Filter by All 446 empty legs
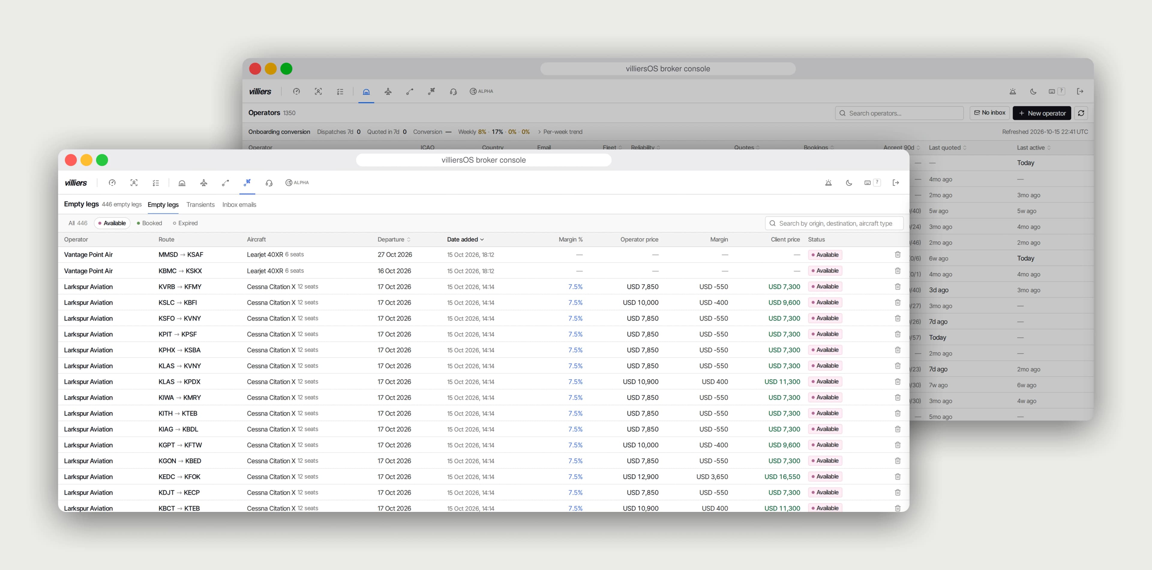 [x=78, y=223]
